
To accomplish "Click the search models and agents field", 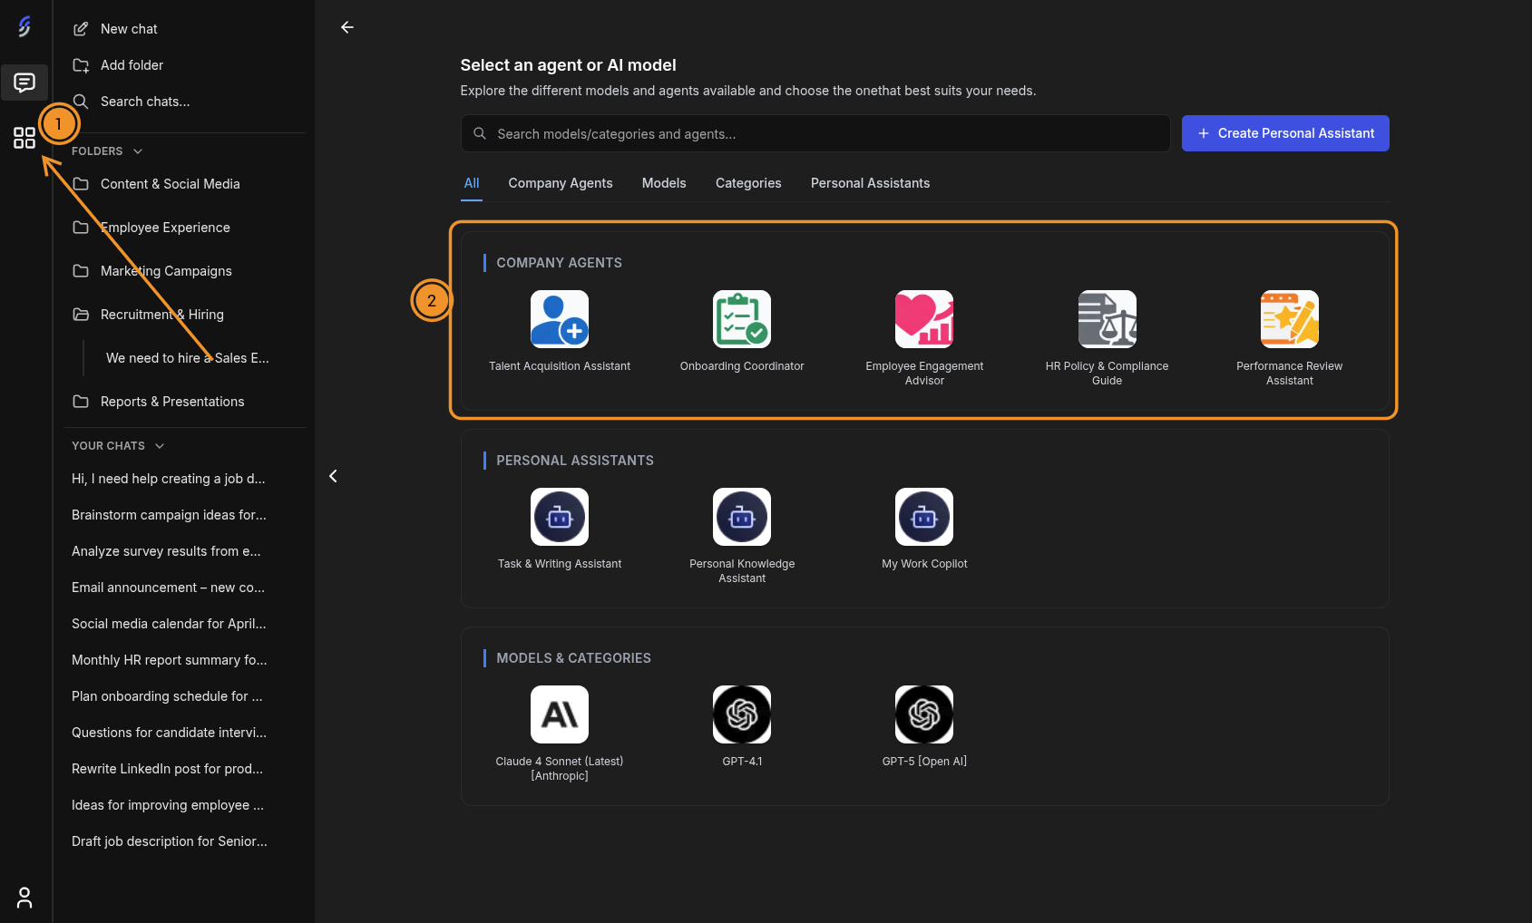I will coord(815,133).
